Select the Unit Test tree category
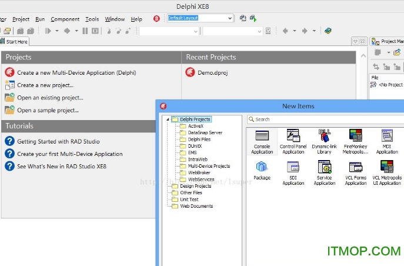 pos(189,199)
